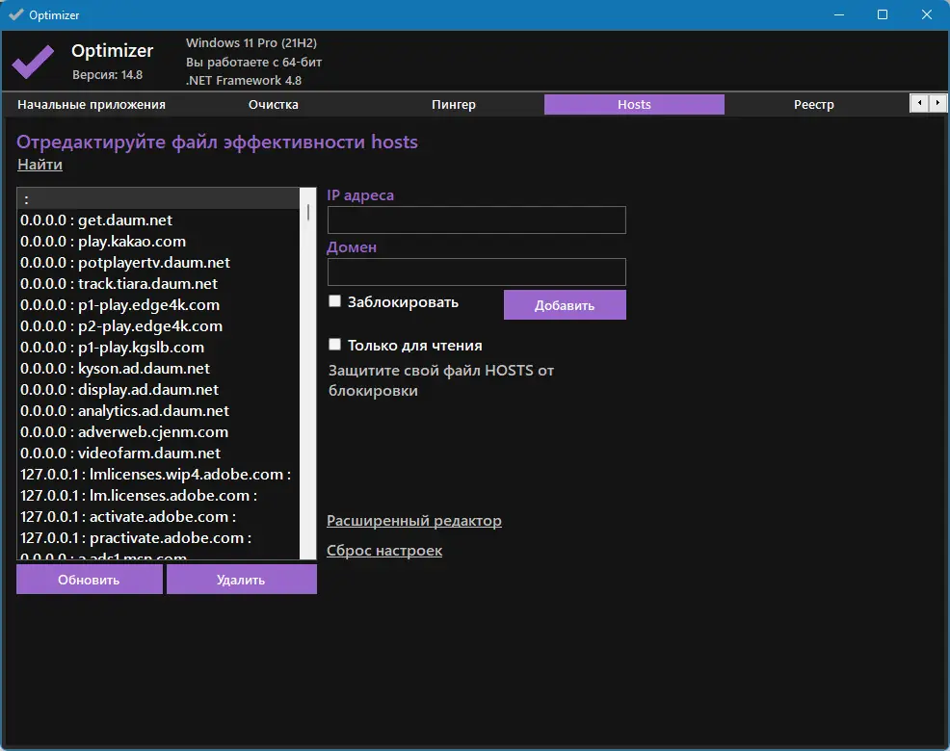This screenshot has height=751, width=950.
Task: Enable the Заблокировать checkbox
Action: (x=334, y=301)
